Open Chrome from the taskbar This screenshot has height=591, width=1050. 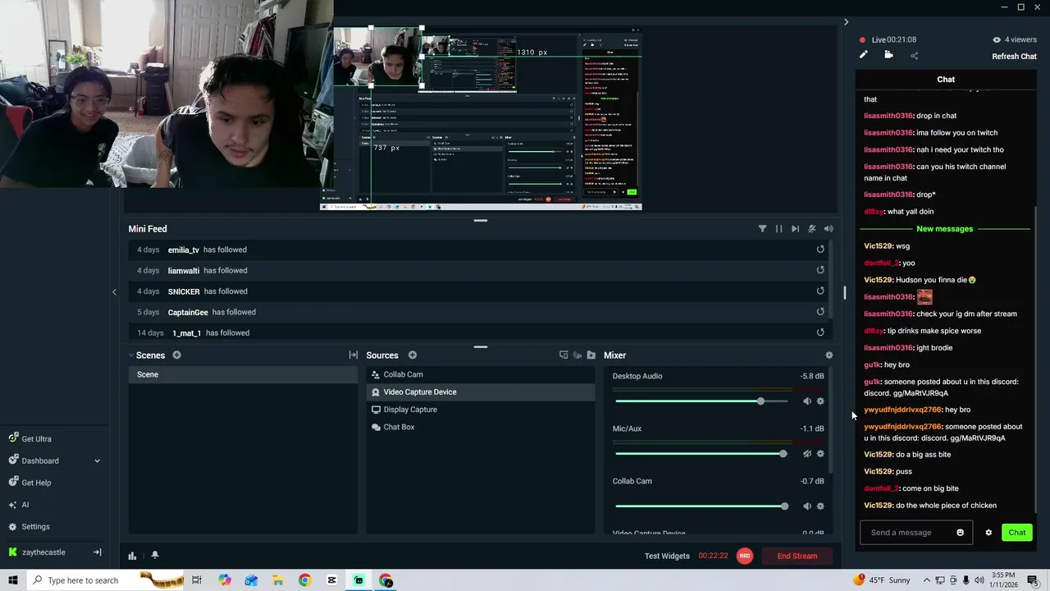(x=304, y=580)
